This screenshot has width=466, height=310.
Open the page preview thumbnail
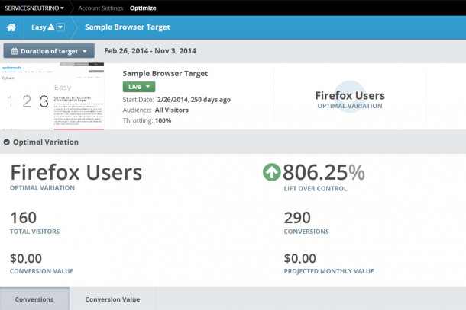click(x=52, y=96)
